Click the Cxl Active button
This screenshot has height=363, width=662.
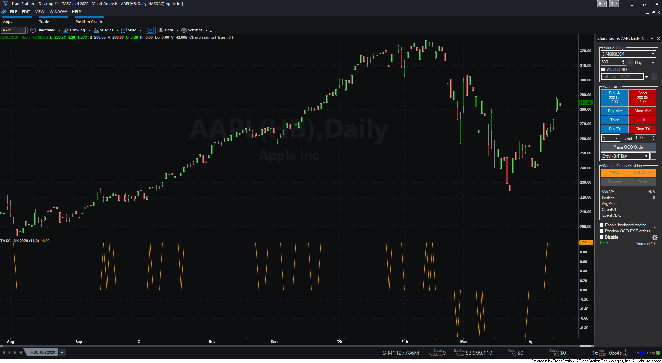[642, 173]
